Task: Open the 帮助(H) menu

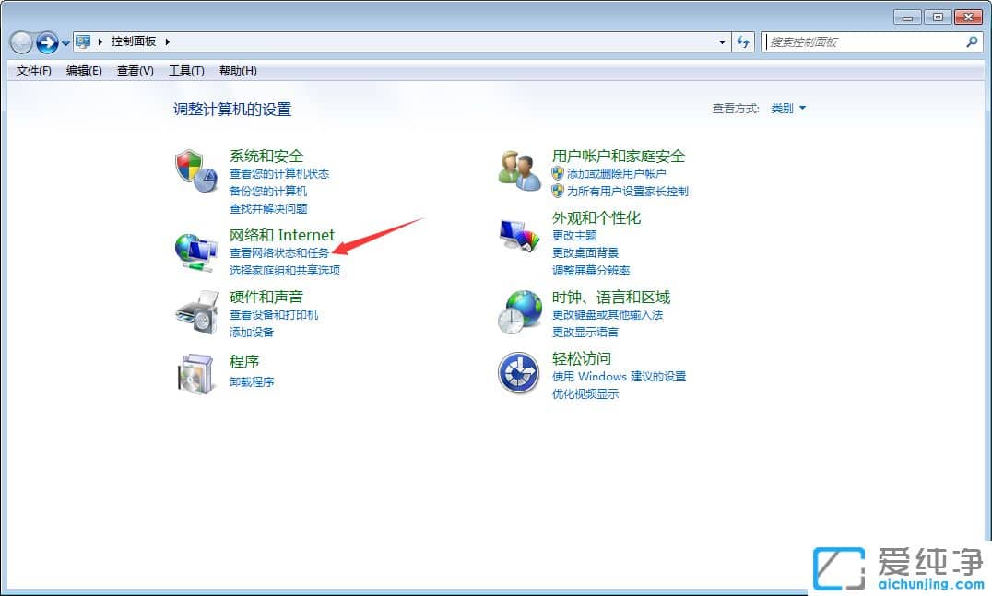Action: 237,70
